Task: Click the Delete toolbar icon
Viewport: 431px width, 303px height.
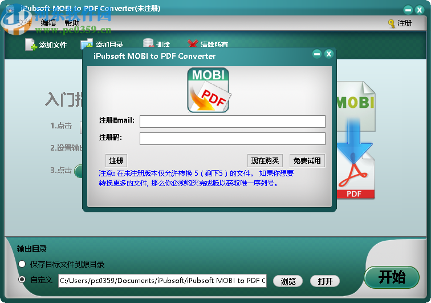Action: (148, 43)
